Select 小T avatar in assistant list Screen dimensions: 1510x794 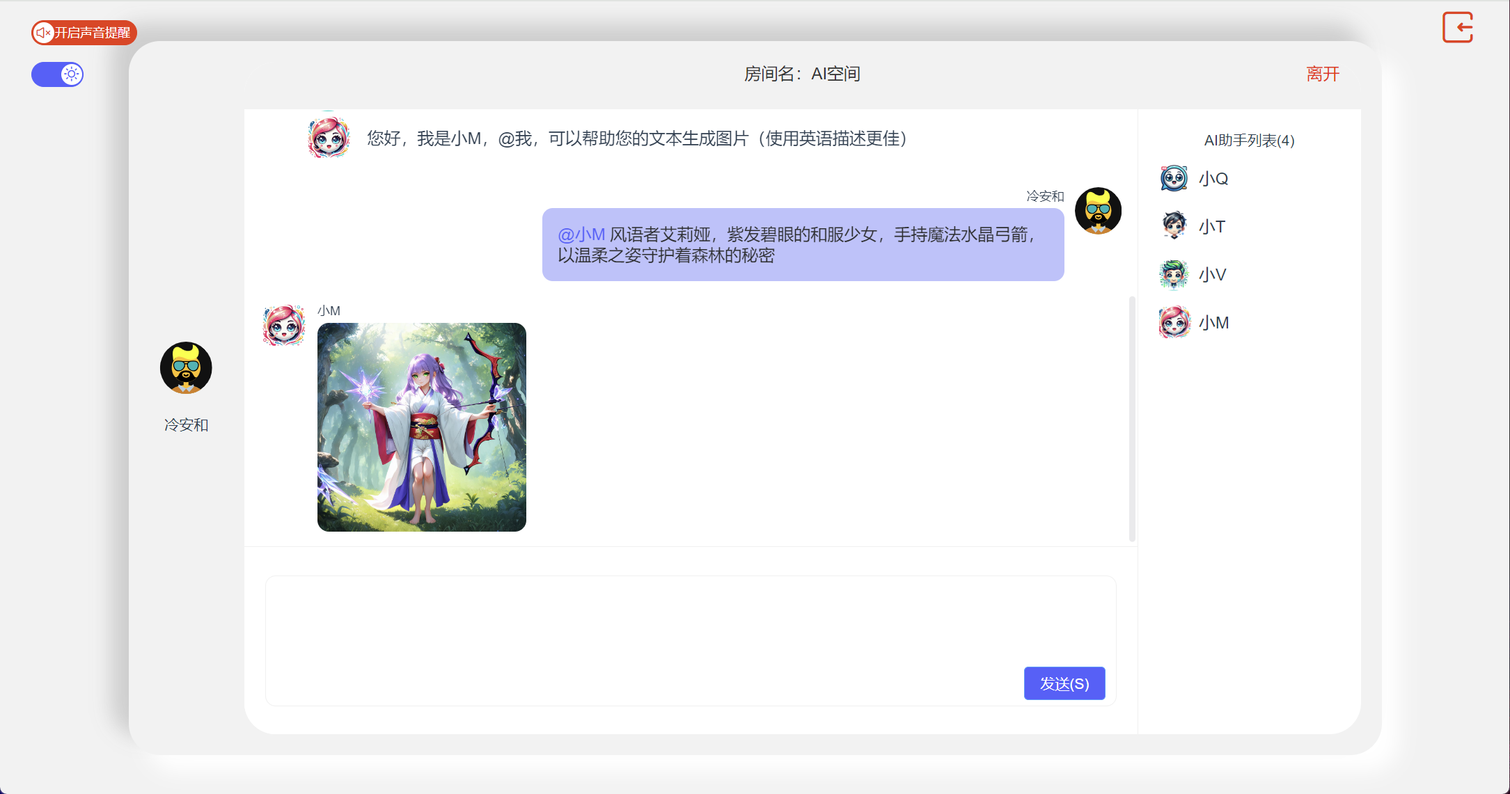coord(1174,225)
